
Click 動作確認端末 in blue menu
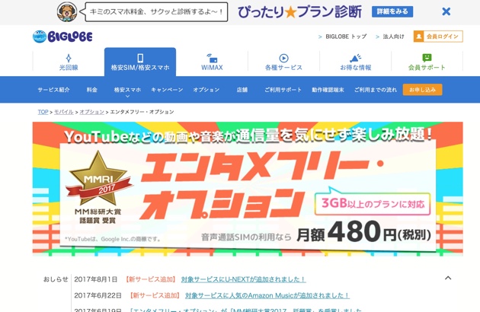[x=328, y=90]
